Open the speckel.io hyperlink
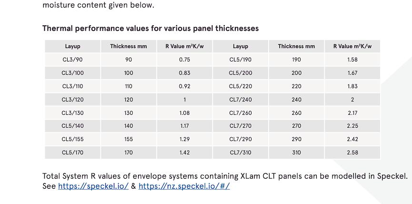This screenshot has height=204, width=412. click(x=93, y=186)
